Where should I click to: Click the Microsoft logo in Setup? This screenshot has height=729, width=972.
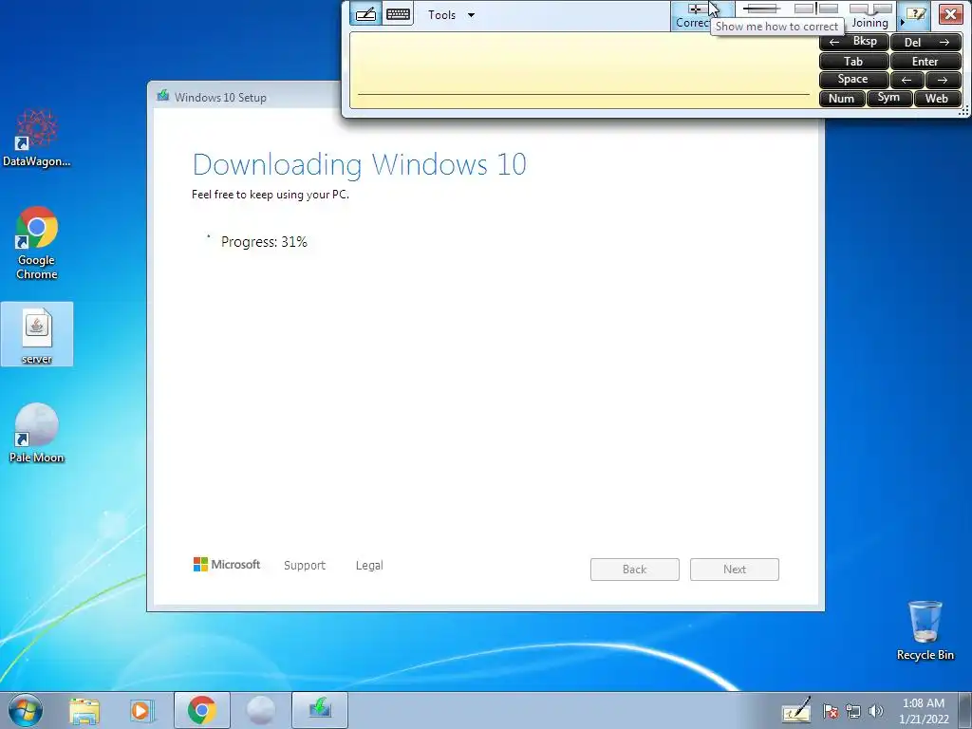pyautogui.click(x=227, y=564)
